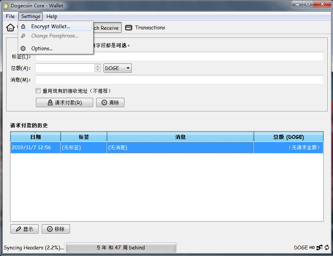Click the DOGE unit label in status bar
333x256 pixels.
tap(301, 247)
